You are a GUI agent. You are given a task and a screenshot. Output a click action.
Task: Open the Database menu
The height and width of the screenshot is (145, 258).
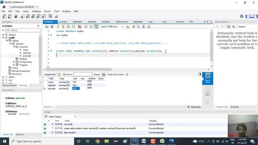(37, 11)
